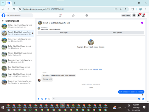Open Marlon's house for rent conversation

click(x=17, y=54)
